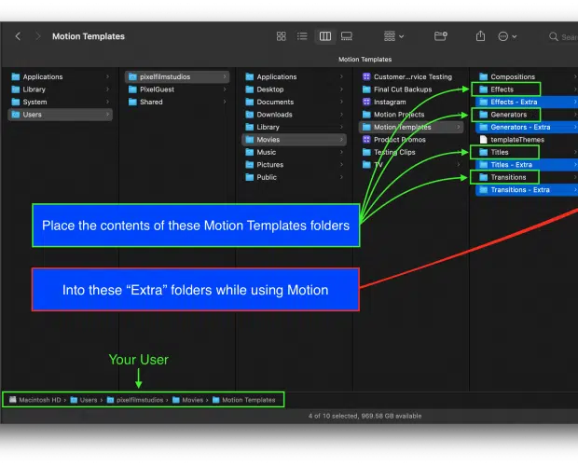Expand the PixelGuest folder chevron
Viewport: 578px width, 466px height.
pyautogui.click(x=225, y=89)
